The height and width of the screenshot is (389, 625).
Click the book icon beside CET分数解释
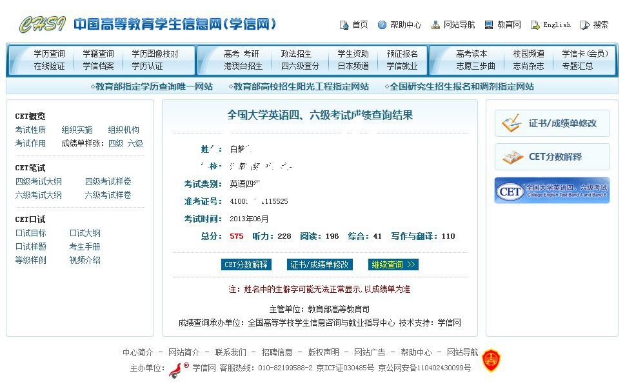pyautogui.click(x=513, y=157)
